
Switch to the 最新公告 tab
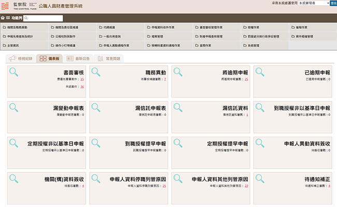[79, 58]
